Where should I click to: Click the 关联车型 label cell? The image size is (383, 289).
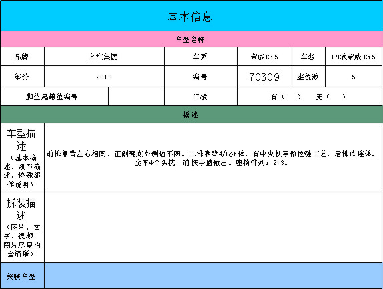pos(22,276)
